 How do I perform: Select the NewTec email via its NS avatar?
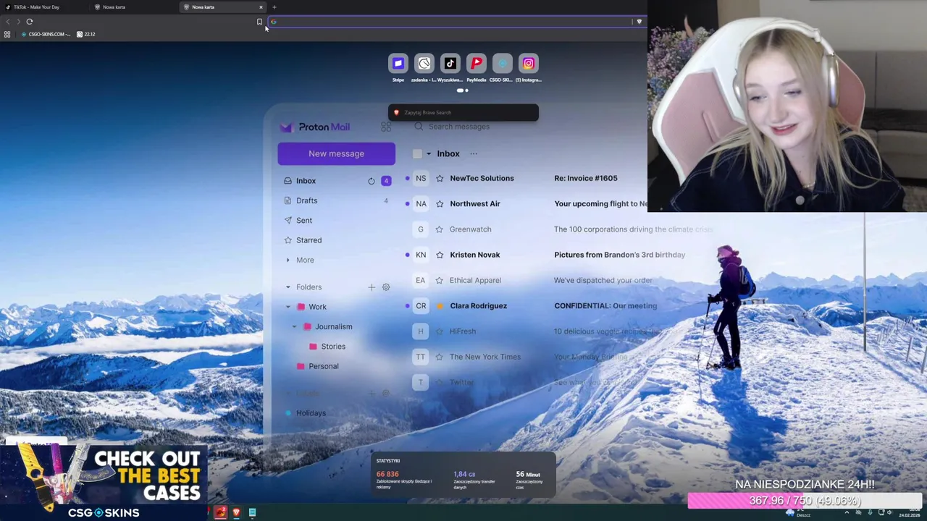click(x=421, y=178)
